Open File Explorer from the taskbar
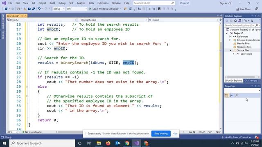Viewport: 262px width, 147px height. [x=99, y=143]
